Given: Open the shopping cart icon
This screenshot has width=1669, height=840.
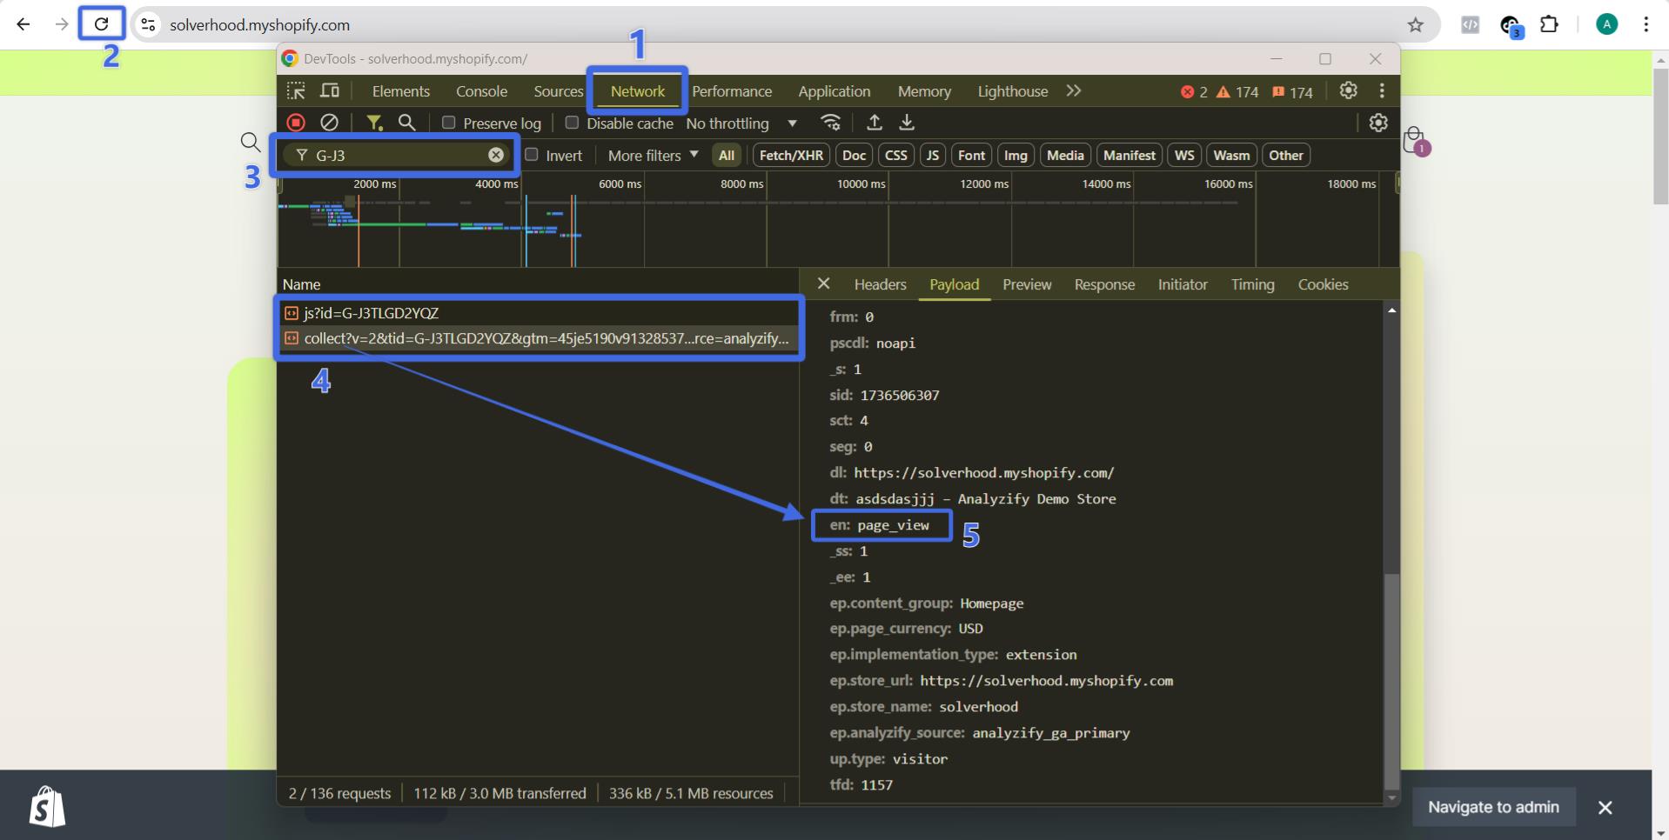Looking at the screenshot, I should 1415,141.
